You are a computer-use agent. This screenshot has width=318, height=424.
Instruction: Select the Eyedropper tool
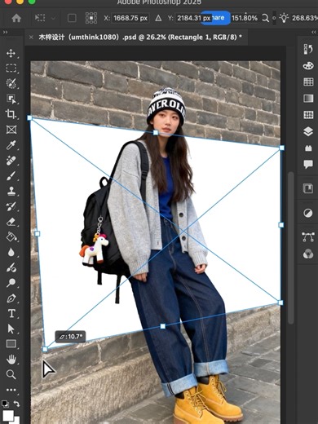pos(11,145)
